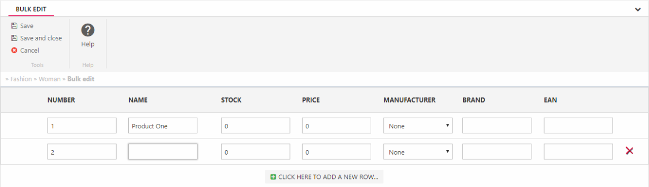The width and height of the screenshot is (649, 187).
Task: Focus the Name field with Product One
Action: point(163,126)
